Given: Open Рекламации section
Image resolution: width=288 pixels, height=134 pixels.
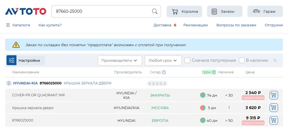Looking at the screenshot, I should [x=195, y=25].
